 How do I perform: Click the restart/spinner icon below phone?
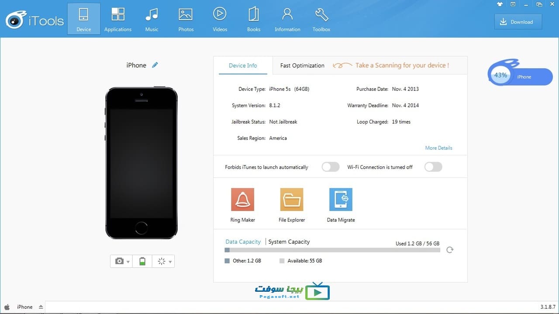pyautogui.click(x=162, y=261)
